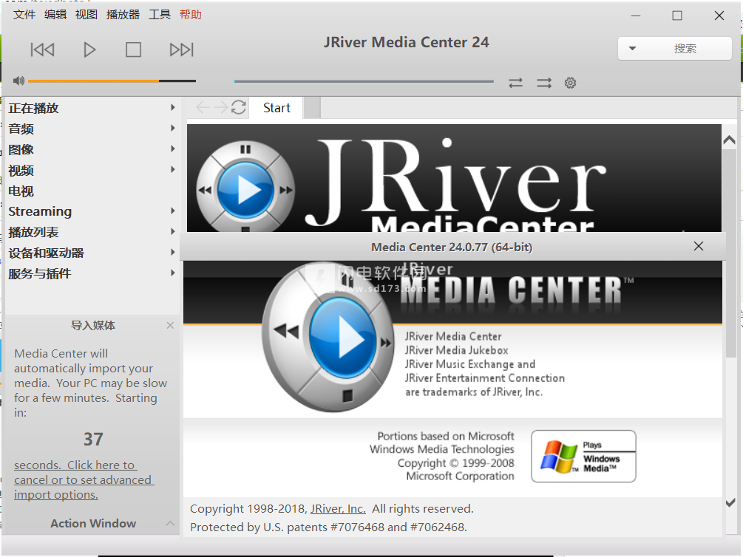Expand the 视频 section arrow
The width and height of the screenshot is (743, 557).
coord(173,170)
